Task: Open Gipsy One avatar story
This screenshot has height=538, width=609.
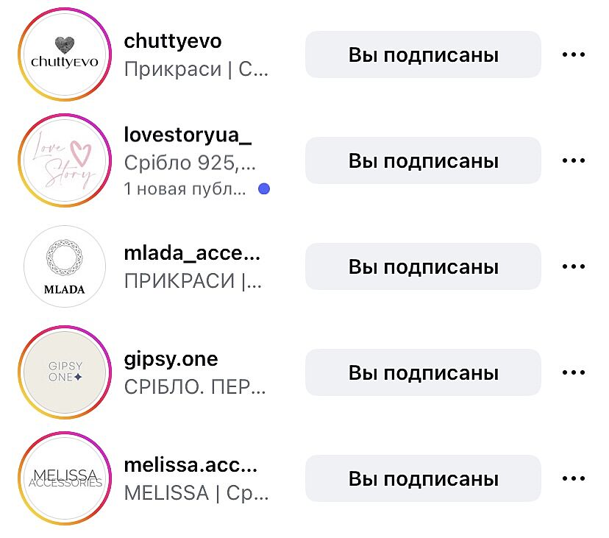Action: point(64,373)
